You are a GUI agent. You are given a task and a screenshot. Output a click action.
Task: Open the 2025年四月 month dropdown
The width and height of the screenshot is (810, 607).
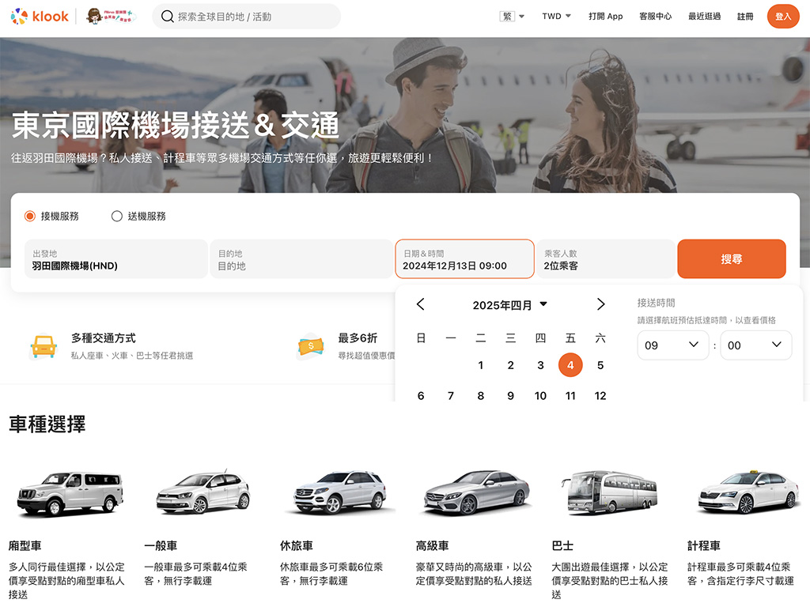[510, 305]
